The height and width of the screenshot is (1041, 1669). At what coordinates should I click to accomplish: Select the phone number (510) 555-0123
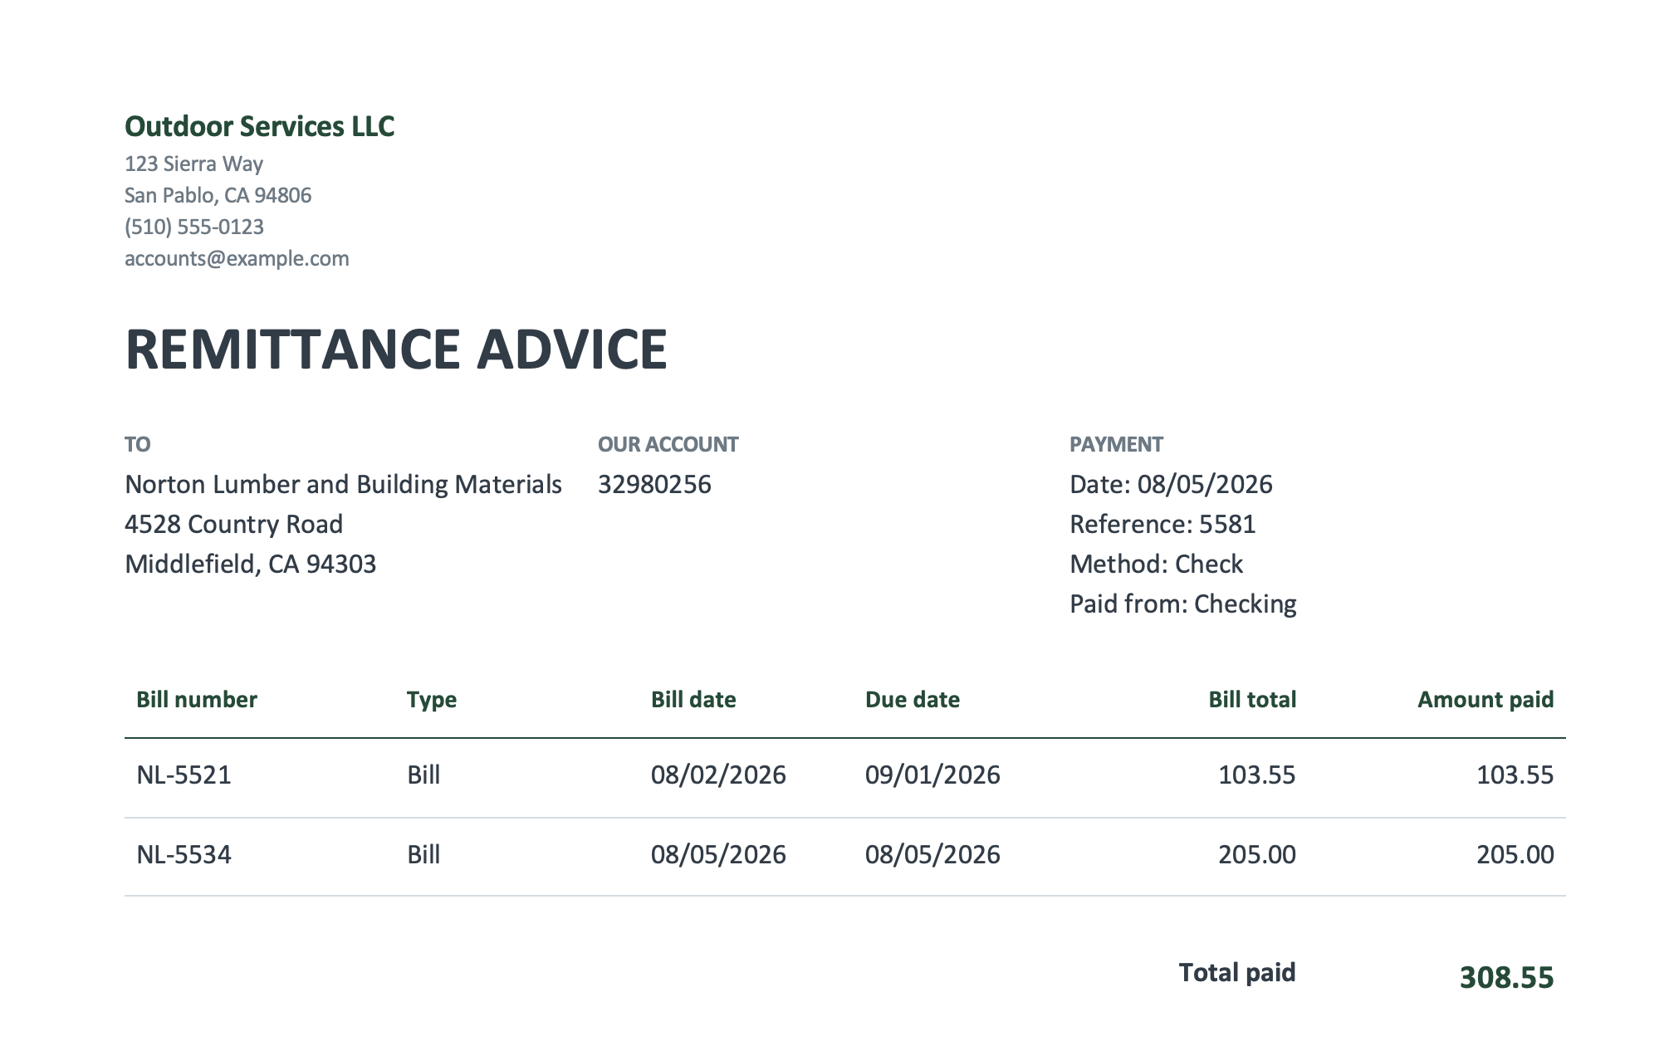(x=194, y=227)
